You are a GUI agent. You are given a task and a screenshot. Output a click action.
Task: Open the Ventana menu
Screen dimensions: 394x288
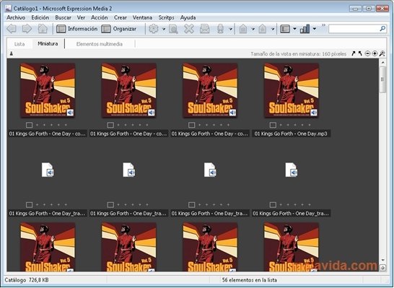(142, 17)
